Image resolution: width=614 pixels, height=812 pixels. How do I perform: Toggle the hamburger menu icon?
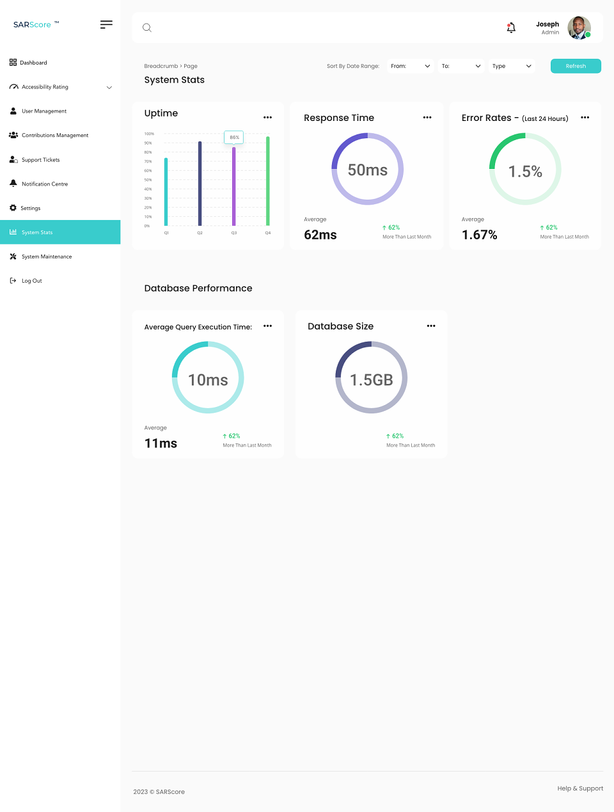(x=106, y=24)
